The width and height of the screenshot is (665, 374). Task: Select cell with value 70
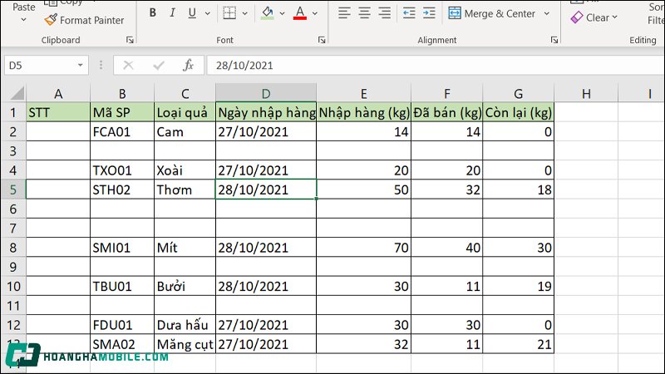pos(364,248)
